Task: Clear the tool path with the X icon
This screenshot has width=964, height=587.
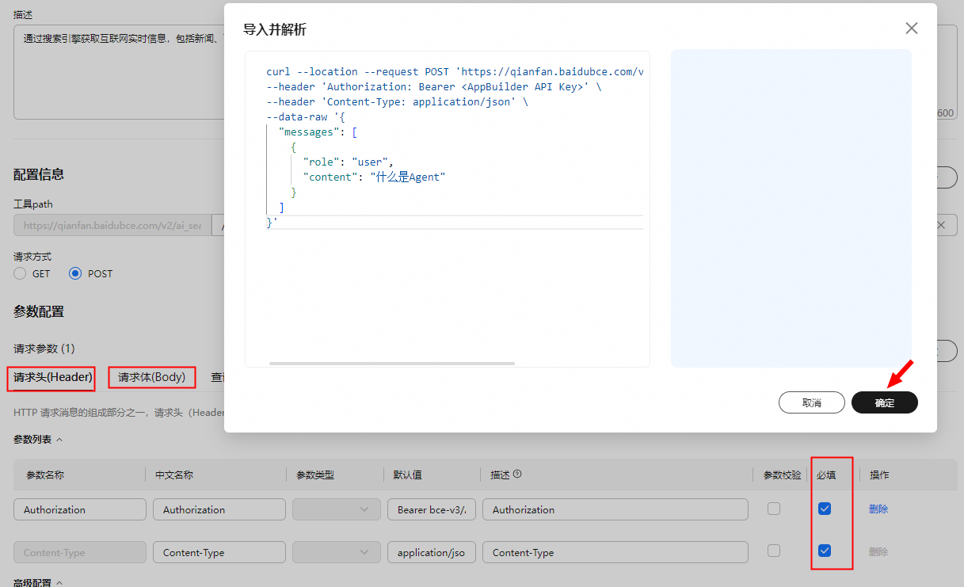Action: (941, 225)
